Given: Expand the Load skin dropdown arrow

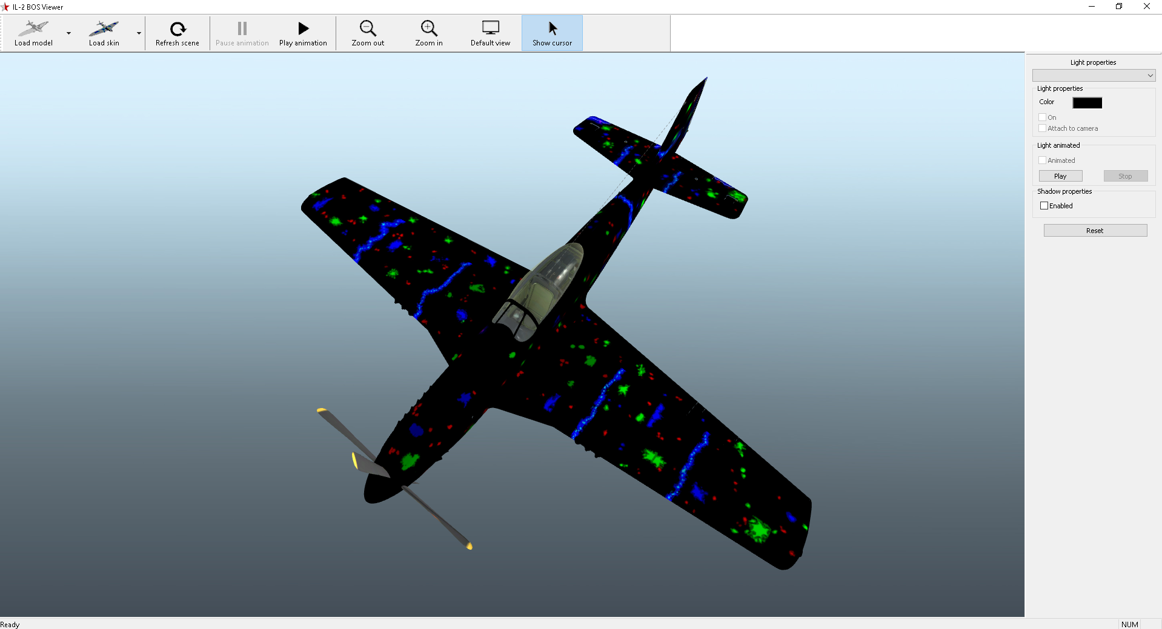Looking at the screenshot, I should (x=139, y=33).
